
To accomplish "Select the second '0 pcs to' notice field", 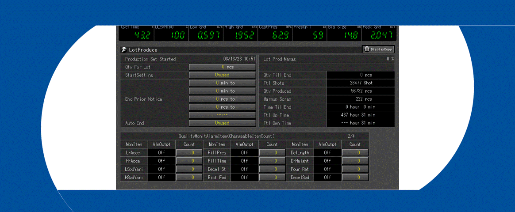I will 223,107.
